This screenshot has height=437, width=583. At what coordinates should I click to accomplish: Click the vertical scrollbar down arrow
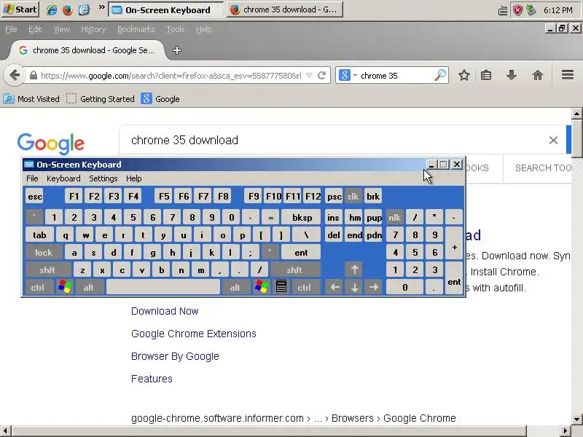coord(576,419)
